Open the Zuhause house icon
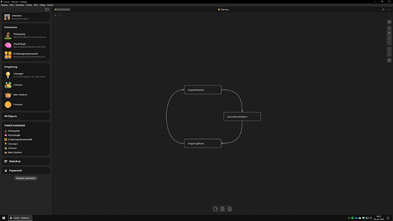Image resolution: width=393 pixels, height=221 pixels. coord(8,85)
